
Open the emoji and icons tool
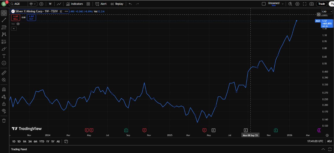coord(4,63)
